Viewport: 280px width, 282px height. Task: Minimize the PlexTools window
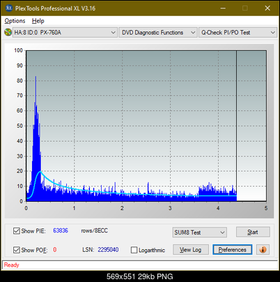tap(223, 8)
